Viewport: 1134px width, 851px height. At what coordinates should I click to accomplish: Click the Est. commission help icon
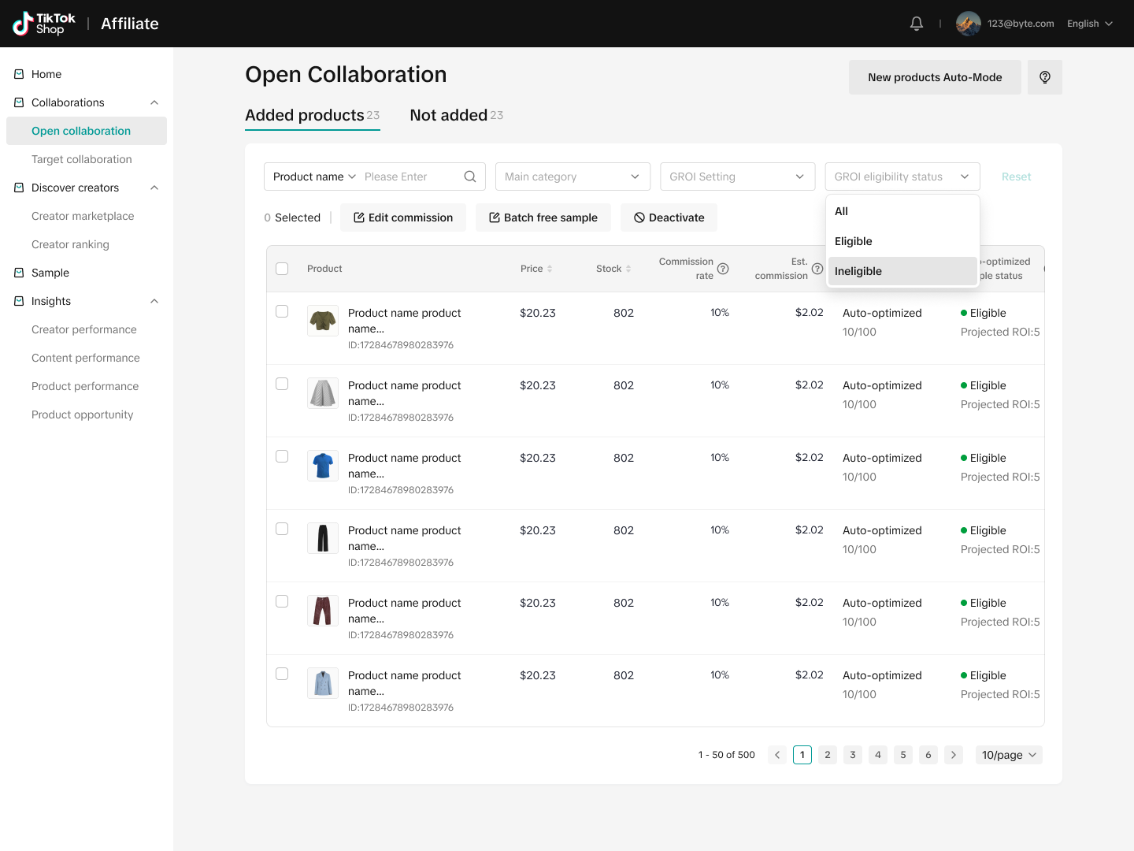[x=817, y=269]
